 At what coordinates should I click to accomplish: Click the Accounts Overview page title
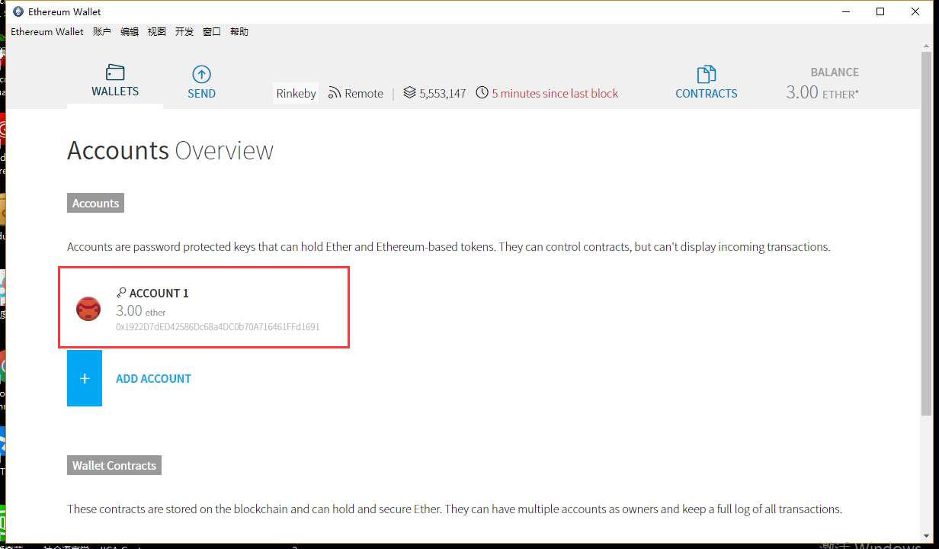coord(170,150)
